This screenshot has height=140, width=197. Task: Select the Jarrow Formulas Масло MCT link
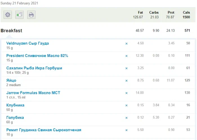[33, 93]
